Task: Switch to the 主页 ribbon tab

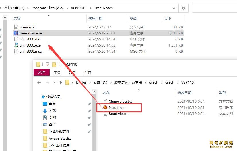Action: (x=57, y=73)
